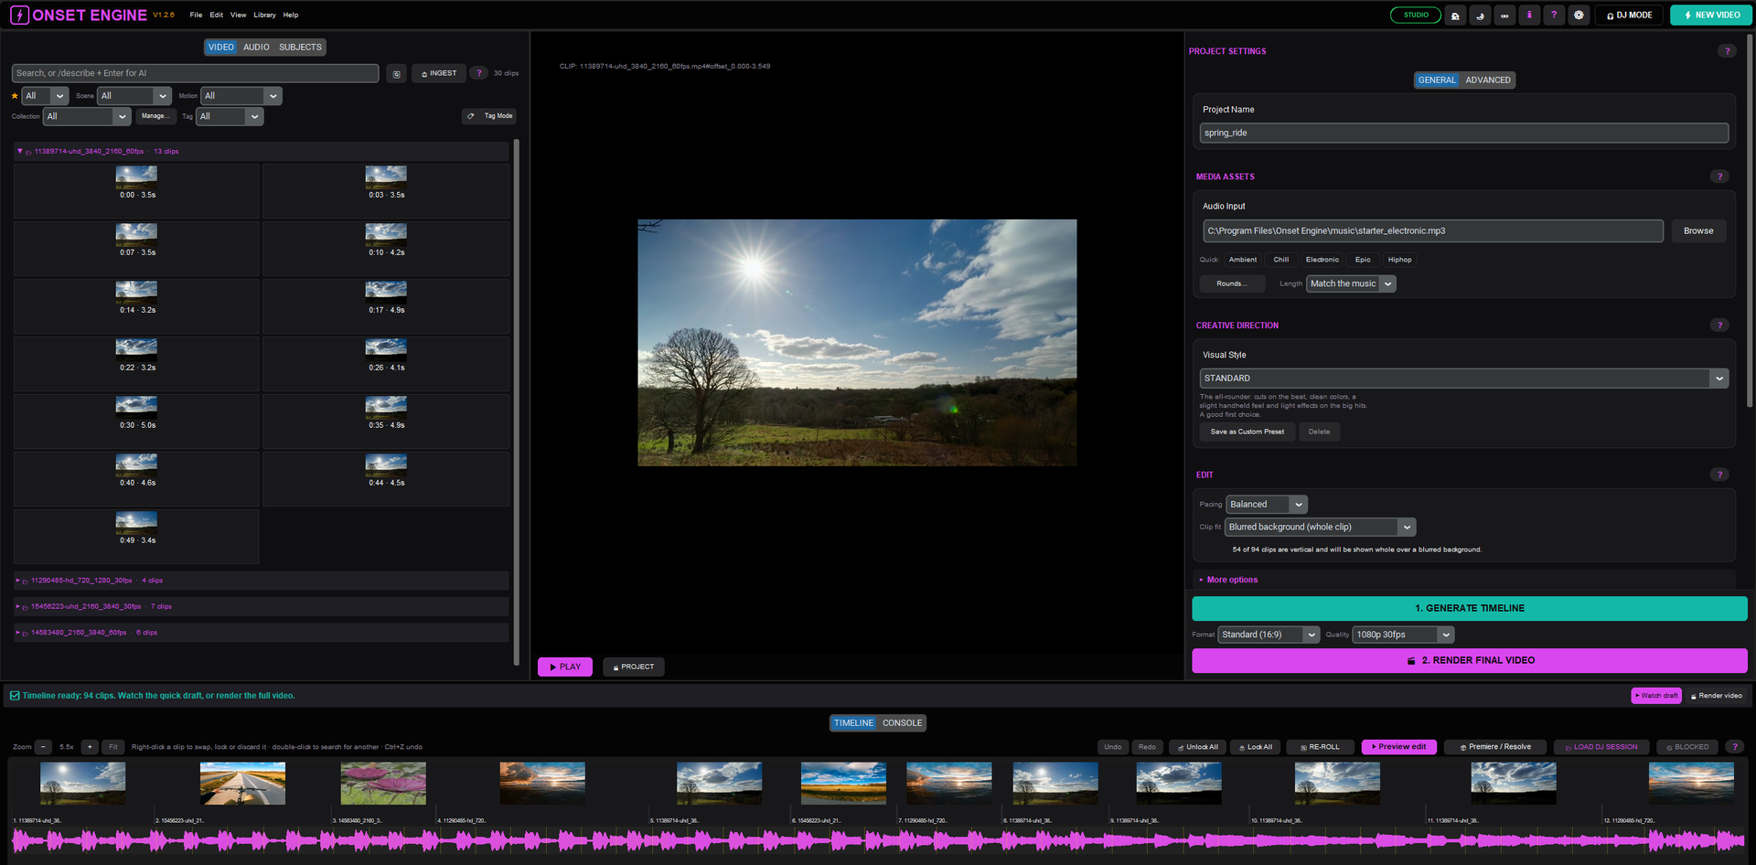The height and width of the screenshot is (865, 1756).
Task: Click the star favorites filter icon
Action: click(15, 96)
